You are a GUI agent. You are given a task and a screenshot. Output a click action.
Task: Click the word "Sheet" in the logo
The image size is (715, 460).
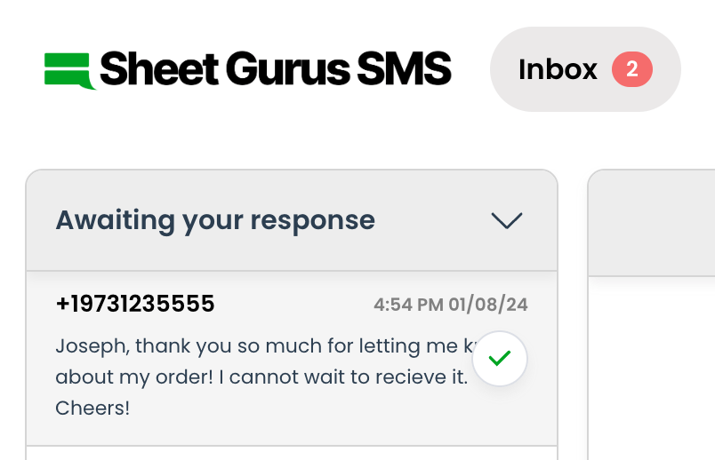(157, 69)
